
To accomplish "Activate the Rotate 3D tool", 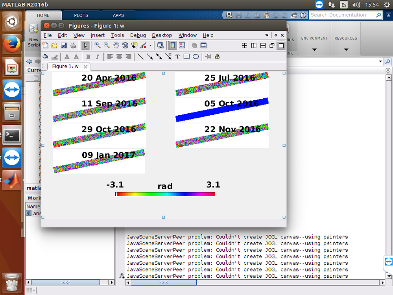I will pyautogui.click(x=125, y=45).
